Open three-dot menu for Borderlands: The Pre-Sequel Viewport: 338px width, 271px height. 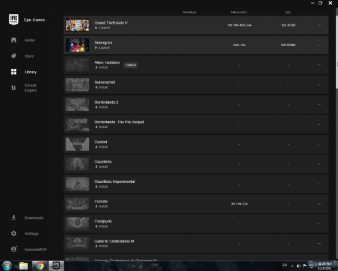[319, 125]
